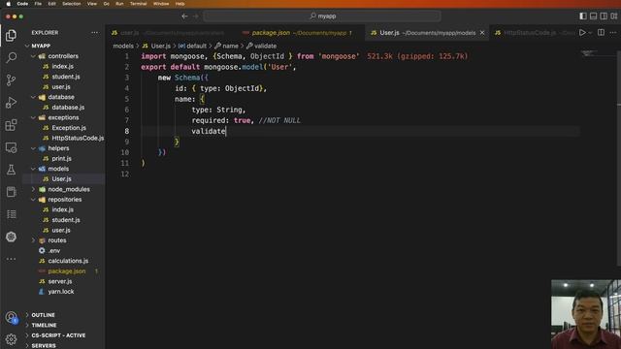
Task: Go forward with navigation arrow
Action: (x=196, y=16)
